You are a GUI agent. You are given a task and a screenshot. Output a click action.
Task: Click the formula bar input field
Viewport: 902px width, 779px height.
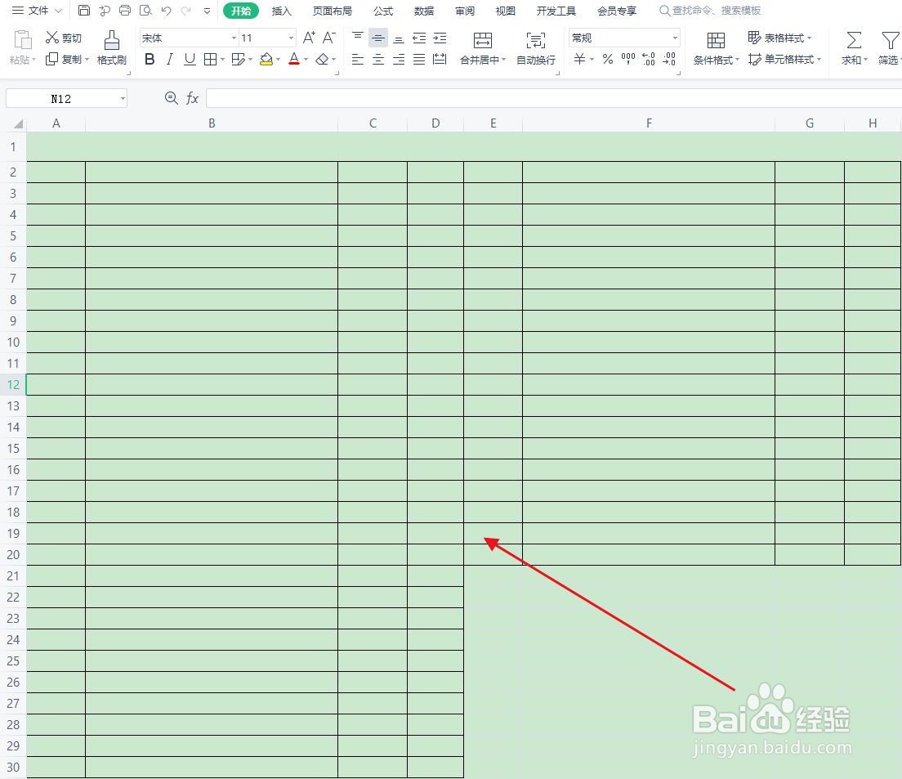point(553,98)
